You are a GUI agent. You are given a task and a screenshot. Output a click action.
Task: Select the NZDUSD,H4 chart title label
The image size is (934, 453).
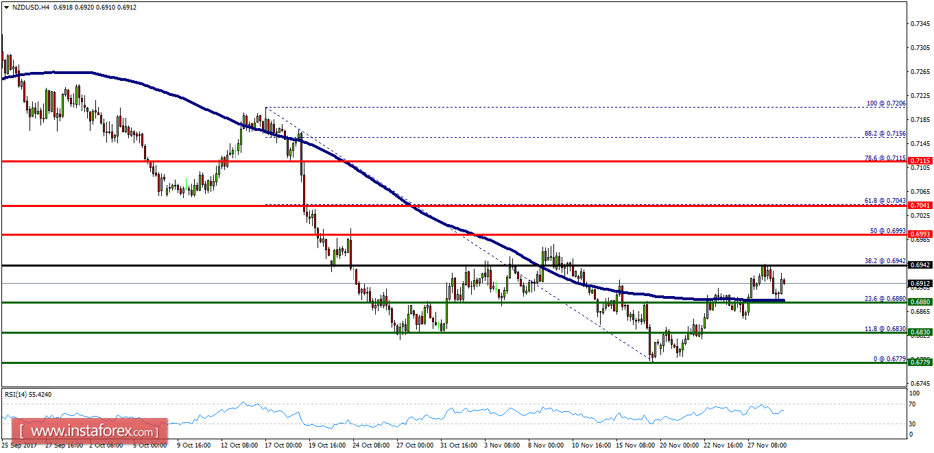pyautogui.click(x=31, y=7)
